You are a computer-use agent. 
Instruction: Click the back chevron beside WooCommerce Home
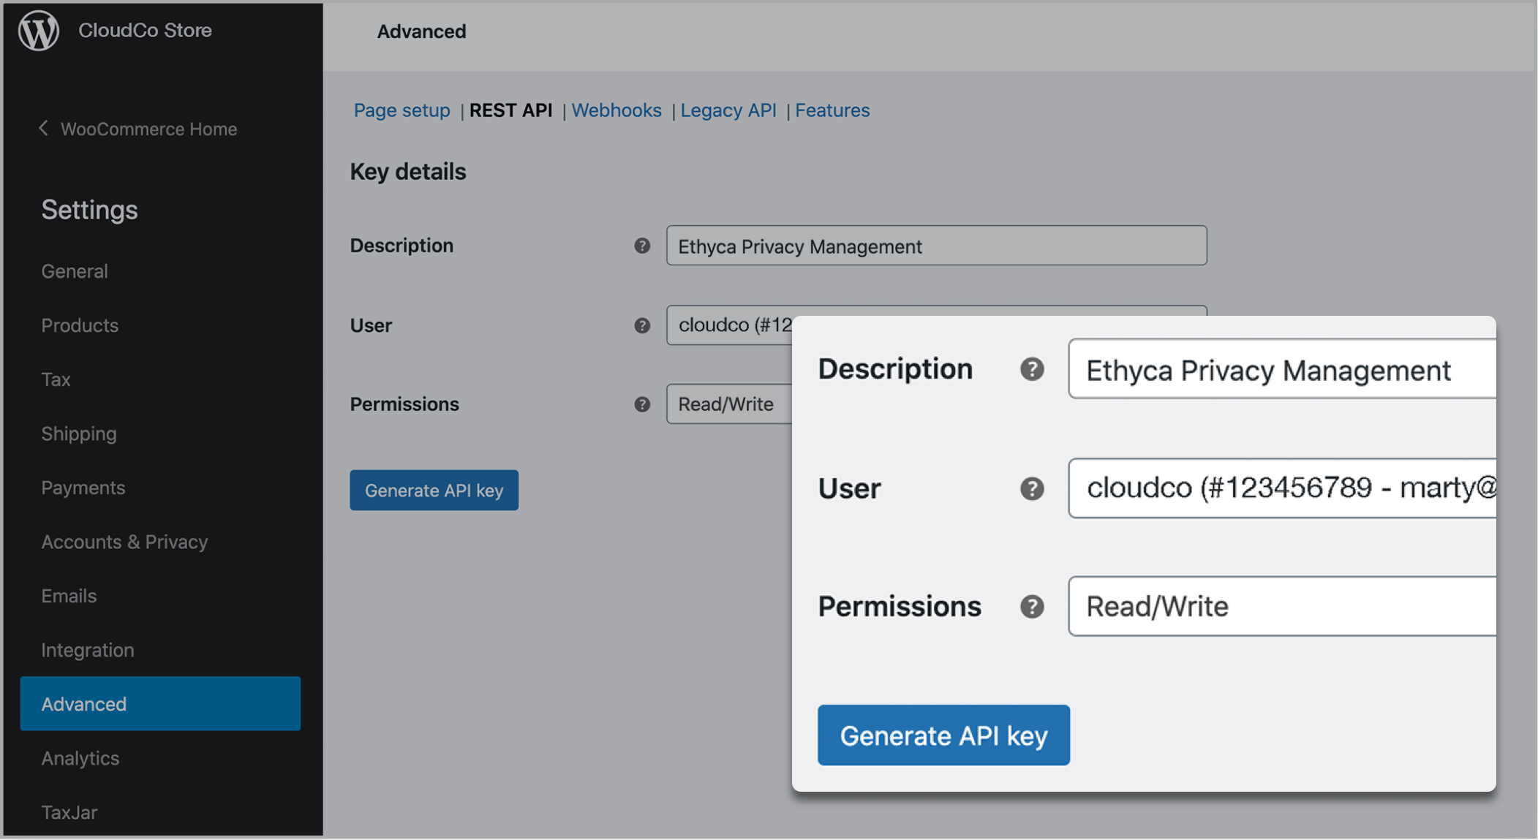43,129
